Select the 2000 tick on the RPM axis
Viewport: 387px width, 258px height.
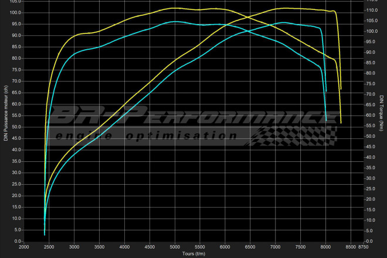coord(24,247)
